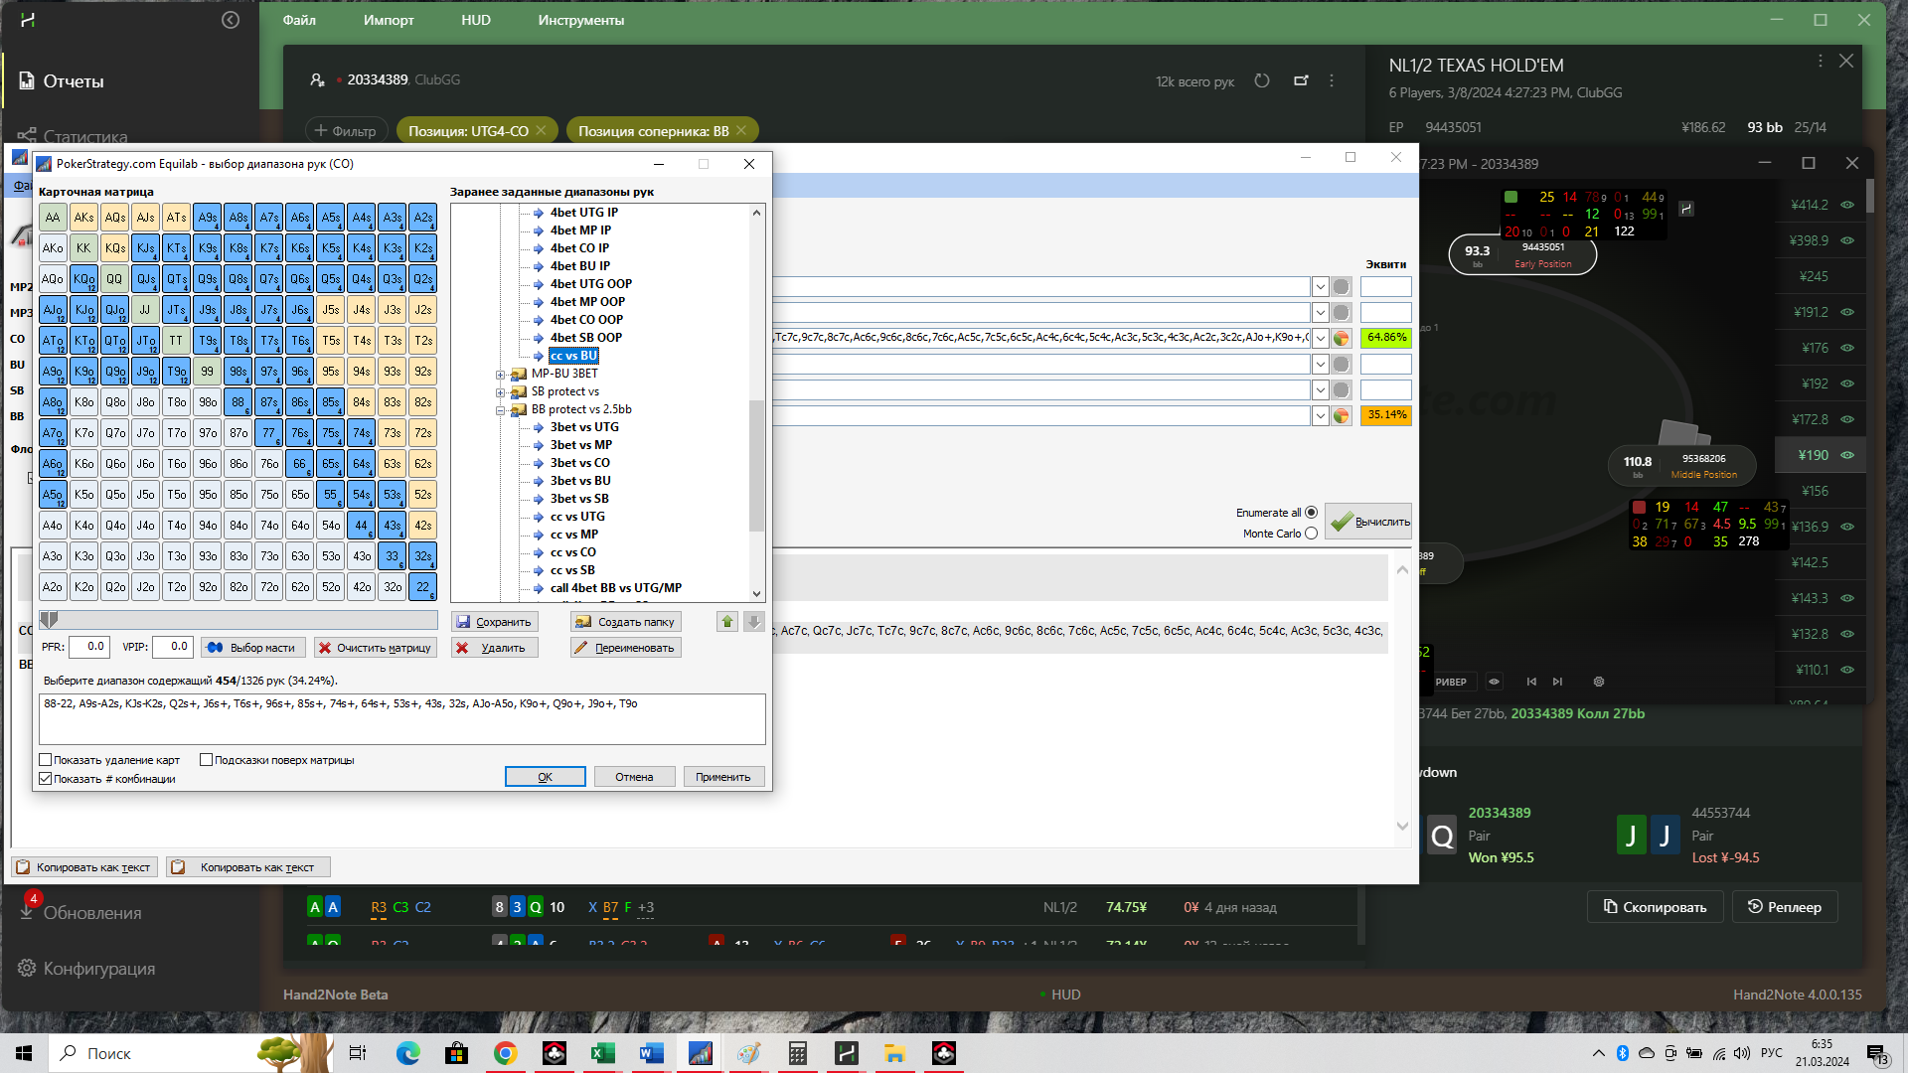Screen dimensions: 1908x1073
Task: Confirm range selection with OK
Action: click(545, 777)
